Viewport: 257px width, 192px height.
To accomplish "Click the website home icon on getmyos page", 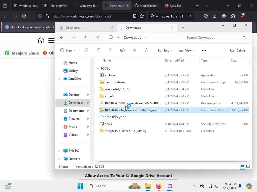I will (41, 40).
